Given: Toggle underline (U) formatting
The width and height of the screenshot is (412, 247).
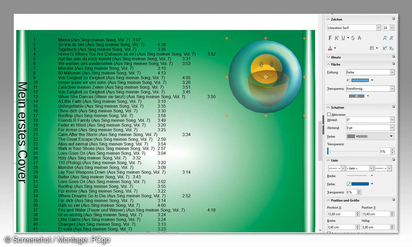Looking at the screenshot, I should pos(343,38).
